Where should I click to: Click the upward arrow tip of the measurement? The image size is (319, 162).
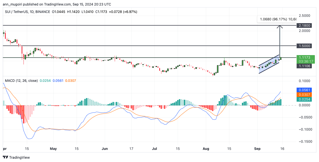point(280,26)
